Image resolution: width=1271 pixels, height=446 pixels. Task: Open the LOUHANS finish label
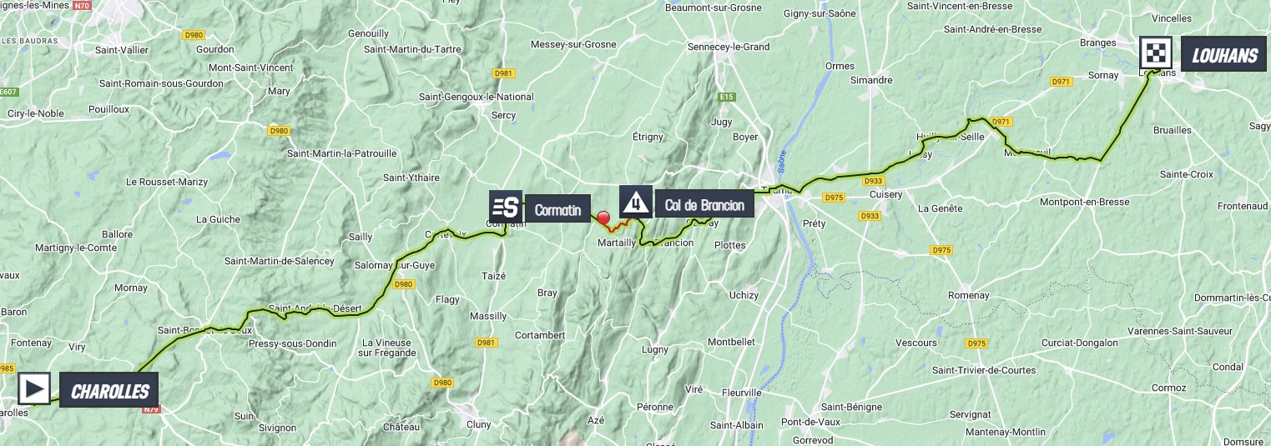[x=1223, y=55]
